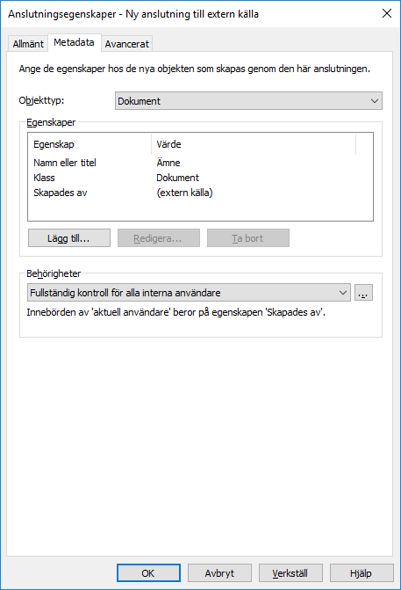
Task: Confirm with the OK button
Action: point(148,572)
